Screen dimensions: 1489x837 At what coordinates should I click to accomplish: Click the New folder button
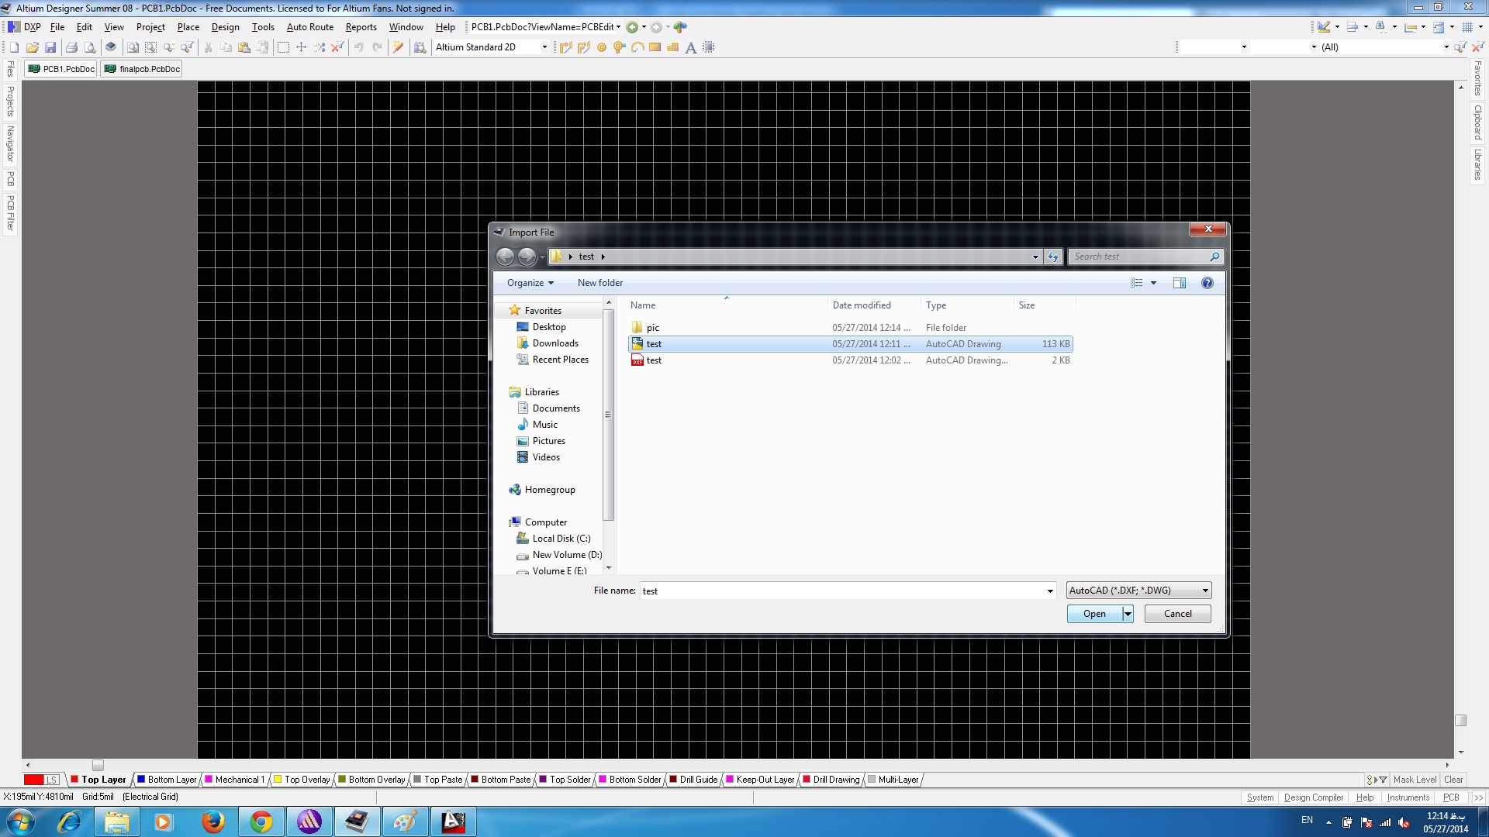(x=599, y=283)
